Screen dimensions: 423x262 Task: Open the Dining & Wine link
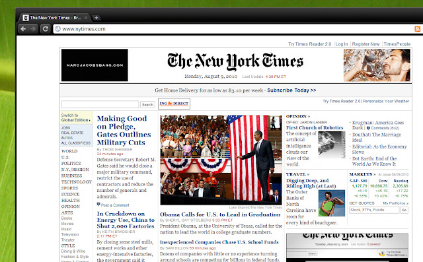pyautogui.click(x=73, y=251)
